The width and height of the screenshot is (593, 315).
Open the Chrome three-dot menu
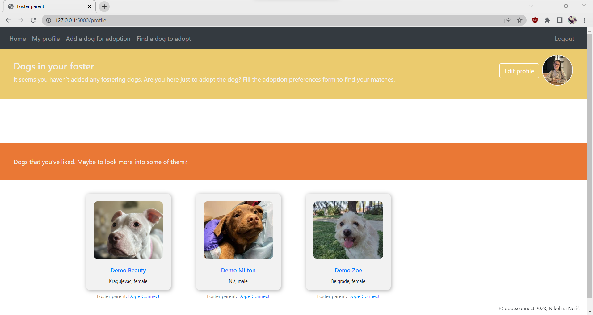click(x=585, y=20)
